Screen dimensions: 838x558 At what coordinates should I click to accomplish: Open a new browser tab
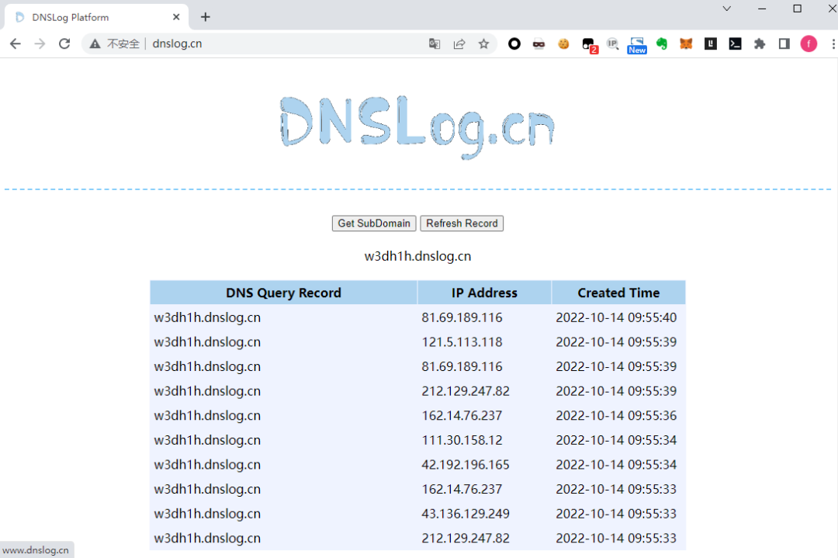tap(205, 17)
